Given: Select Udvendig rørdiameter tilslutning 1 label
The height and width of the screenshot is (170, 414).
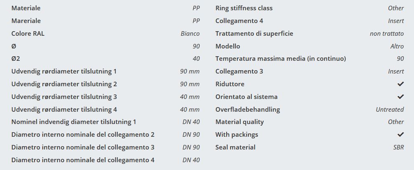Looking at the screenshot, I should tap(64, 71).
